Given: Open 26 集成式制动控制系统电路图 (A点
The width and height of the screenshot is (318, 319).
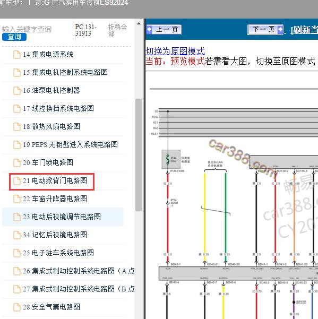Looking at the screenshot, I should coord(79,271).
